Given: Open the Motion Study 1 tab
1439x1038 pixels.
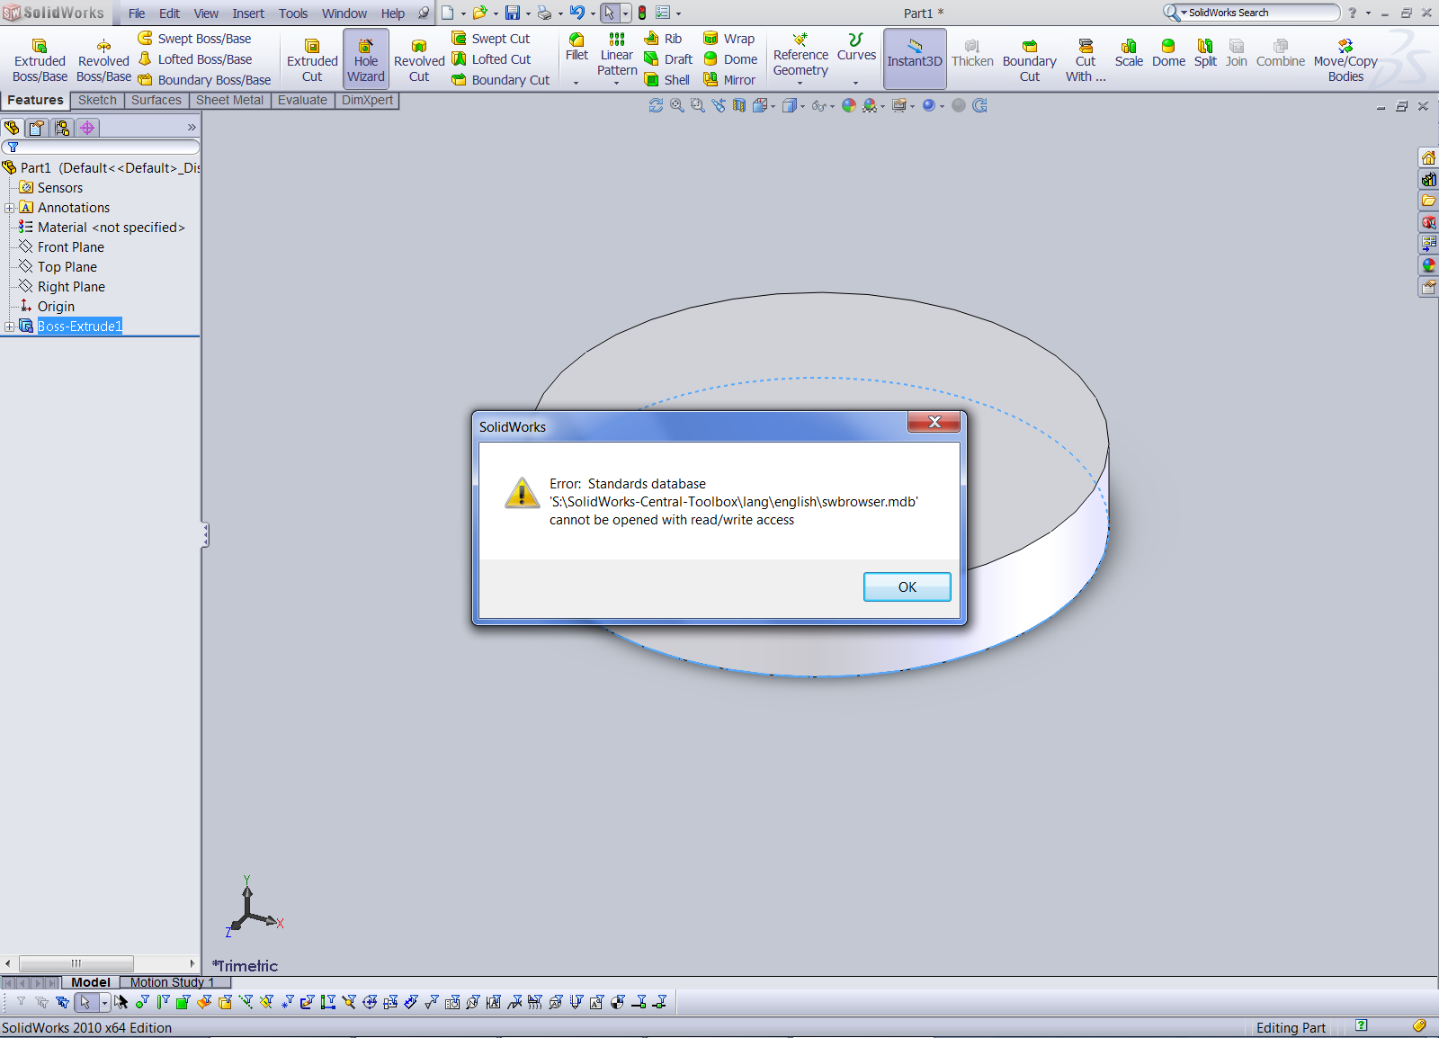Looking at the screenshot, I should (172, 982).
